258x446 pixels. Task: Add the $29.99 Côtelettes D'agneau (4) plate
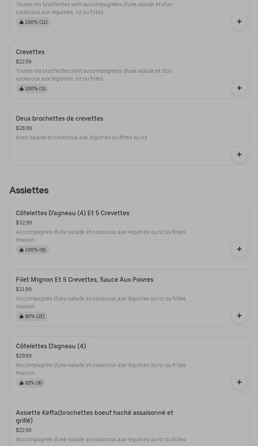tap(239, 382)
